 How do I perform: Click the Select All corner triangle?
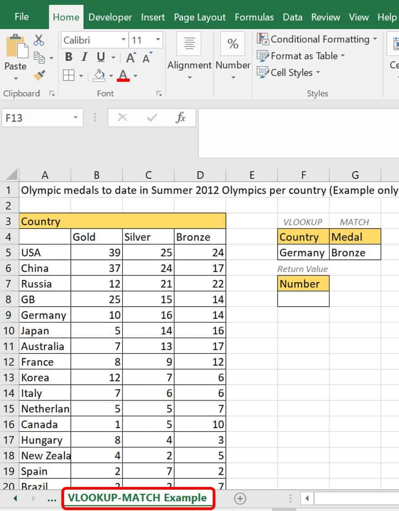click(x=11, y=175)
